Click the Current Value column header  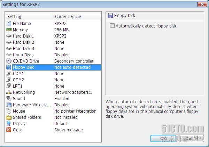(x=77, y=16)
